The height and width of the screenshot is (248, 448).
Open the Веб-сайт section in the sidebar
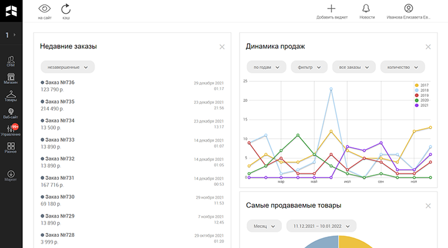click(x=11, y=113)
